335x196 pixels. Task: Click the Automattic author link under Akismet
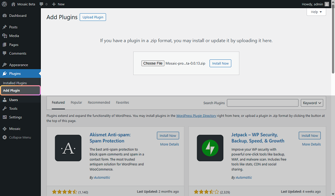pos(102,178)
